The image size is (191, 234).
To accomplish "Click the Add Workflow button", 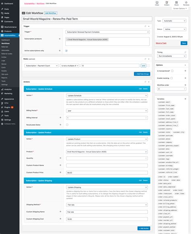I will 51,13.
